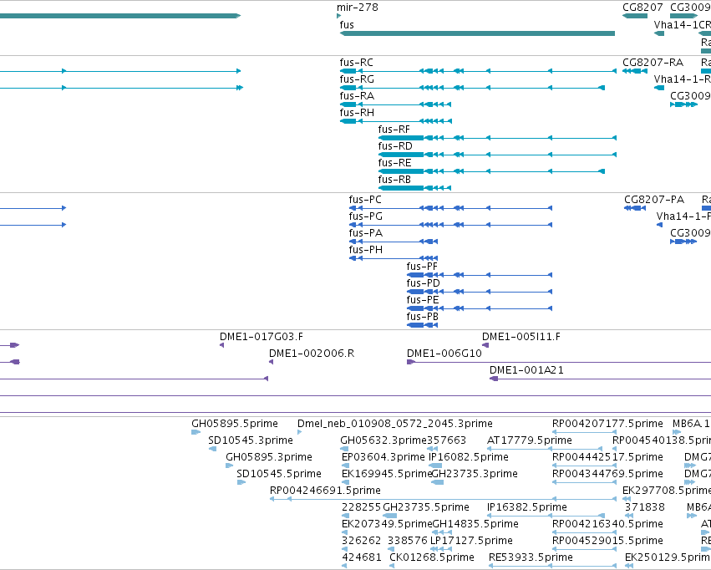Screen dimensions: 711x570
Task: Select the fus-RB transcript label
Action: pyautogui.click(x=394, y=180)
